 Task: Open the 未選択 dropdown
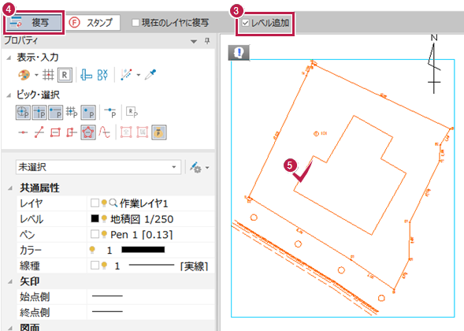98,167
